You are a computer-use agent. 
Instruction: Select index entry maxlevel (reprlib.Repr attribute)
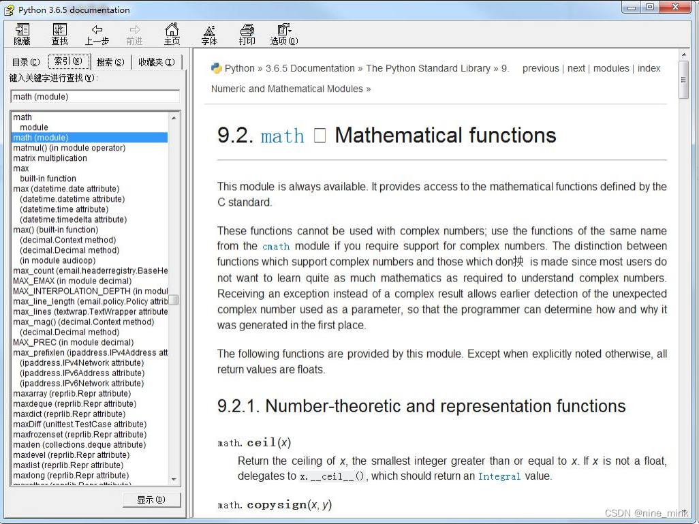(x=72, y=455)
